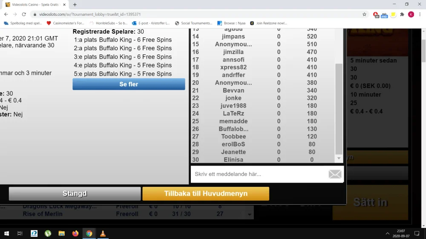Open Chrome from taskbar
426x239 pixels.
coord(89,233)
